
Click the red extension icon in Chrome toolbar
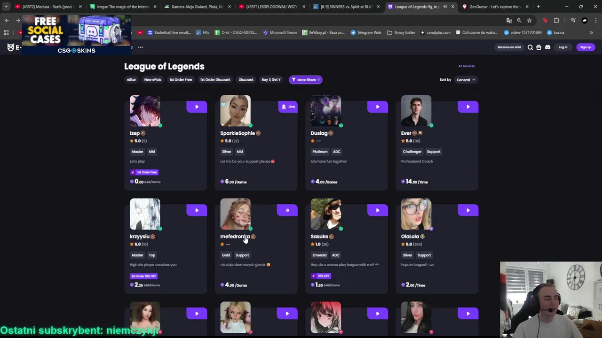pyautogui.click(x=545, y=21)
